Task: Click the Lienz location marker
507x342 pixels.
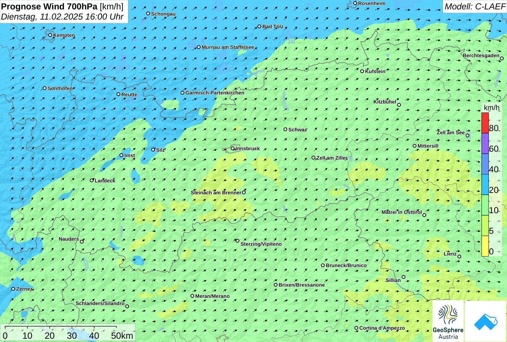Action: 459,257
